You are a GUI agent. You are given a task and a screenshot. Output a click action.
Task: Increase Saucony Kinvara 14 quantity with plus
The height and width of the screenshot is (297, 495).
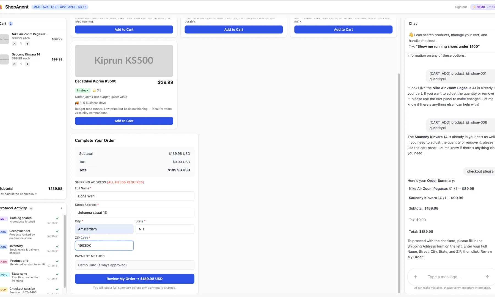pyautogui.click(x=27, y=64)
